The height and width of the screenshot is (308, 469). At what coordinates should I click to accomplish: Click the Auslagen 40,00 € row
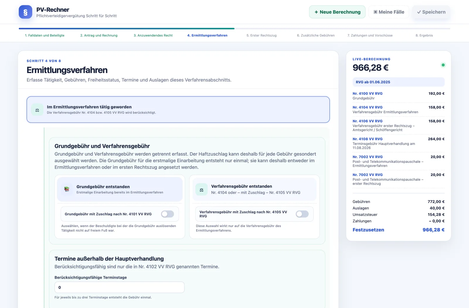(398, 208)
